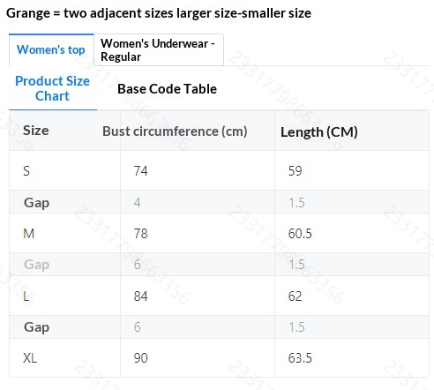Click length value 63.5 for size XL
434x390 pixels.
click(x=300, y=358)
